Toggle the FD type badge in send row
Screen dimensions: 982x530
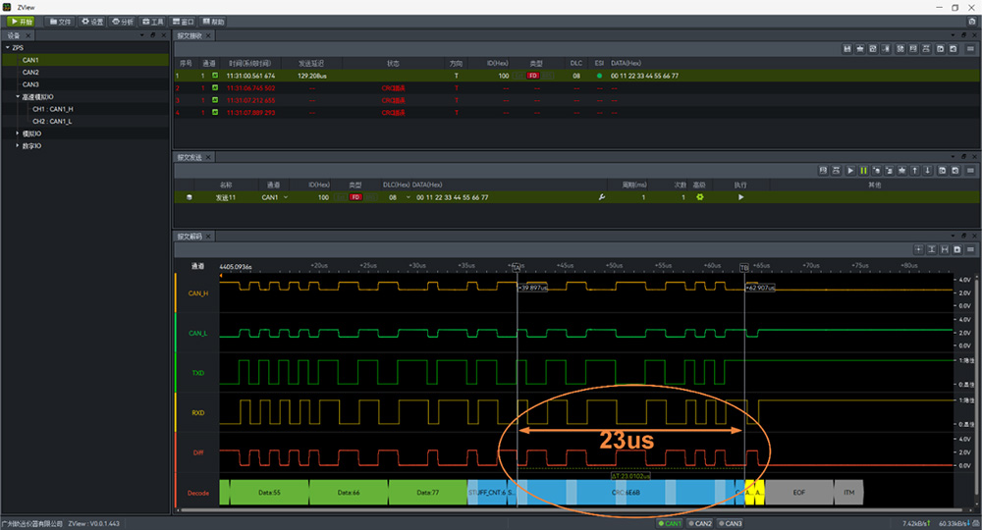click(x=356, y=197)
